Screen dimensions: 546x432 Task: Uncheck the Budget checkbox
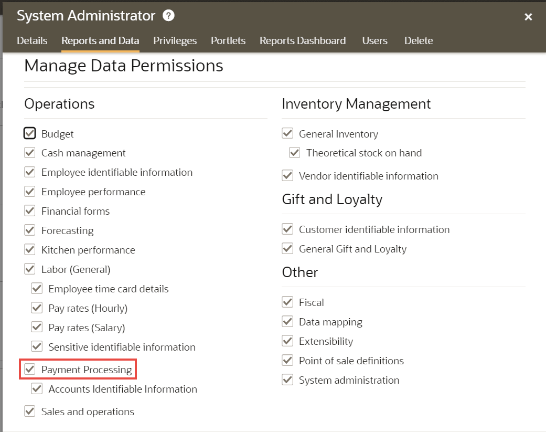(x=30, y=133)
